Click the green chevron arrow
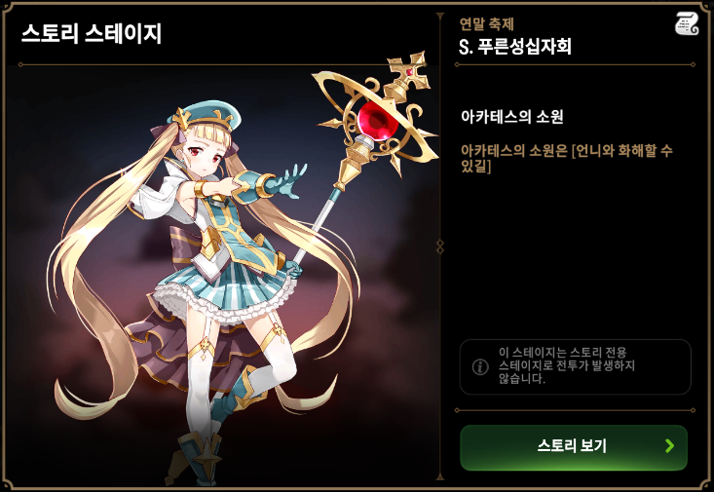The height and width of the screenshot is (492, 714). click(669, 445)
